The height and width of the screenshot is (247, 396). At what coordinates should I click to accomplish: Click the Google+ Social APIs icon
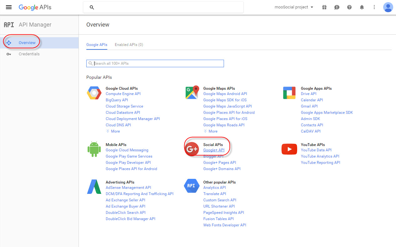192,149
